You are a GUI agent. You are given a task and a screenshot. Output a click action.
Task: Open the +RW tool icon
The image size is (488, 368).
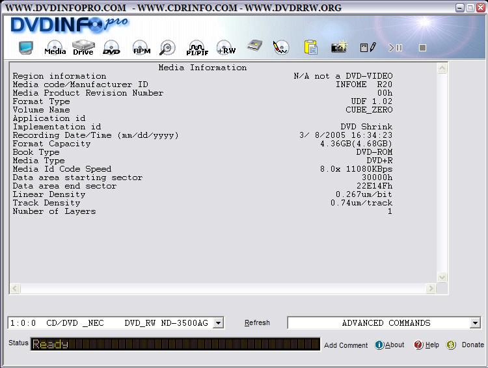226,48
